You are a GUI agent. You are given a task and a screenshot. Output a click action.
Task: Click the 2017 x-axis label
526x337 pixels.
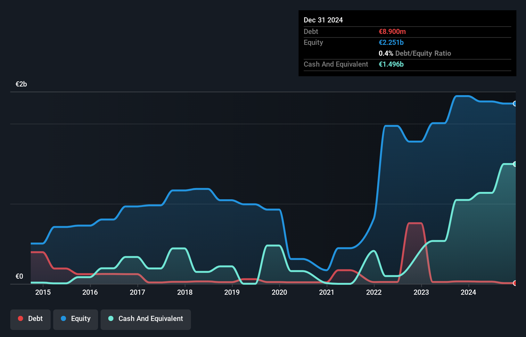click(137, 292)
